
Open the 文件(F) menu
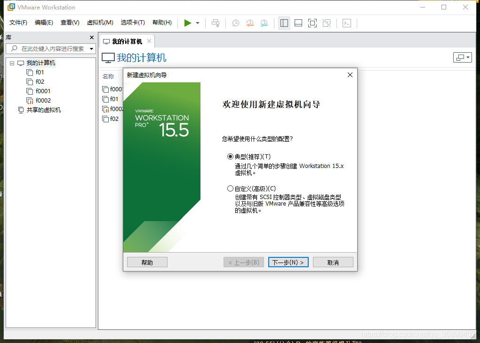point(18,23)
